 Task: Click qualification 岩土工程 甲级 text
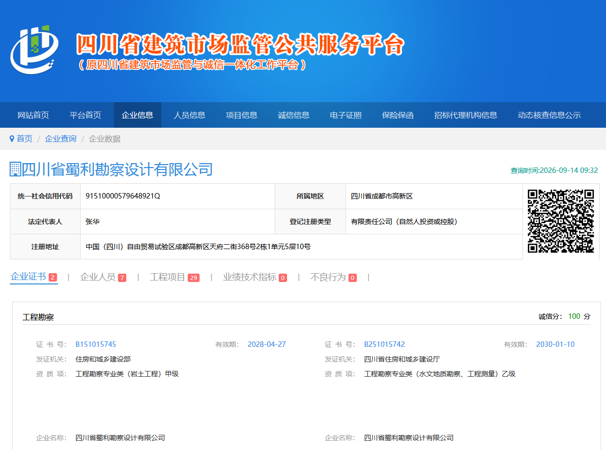coord(127,374)
